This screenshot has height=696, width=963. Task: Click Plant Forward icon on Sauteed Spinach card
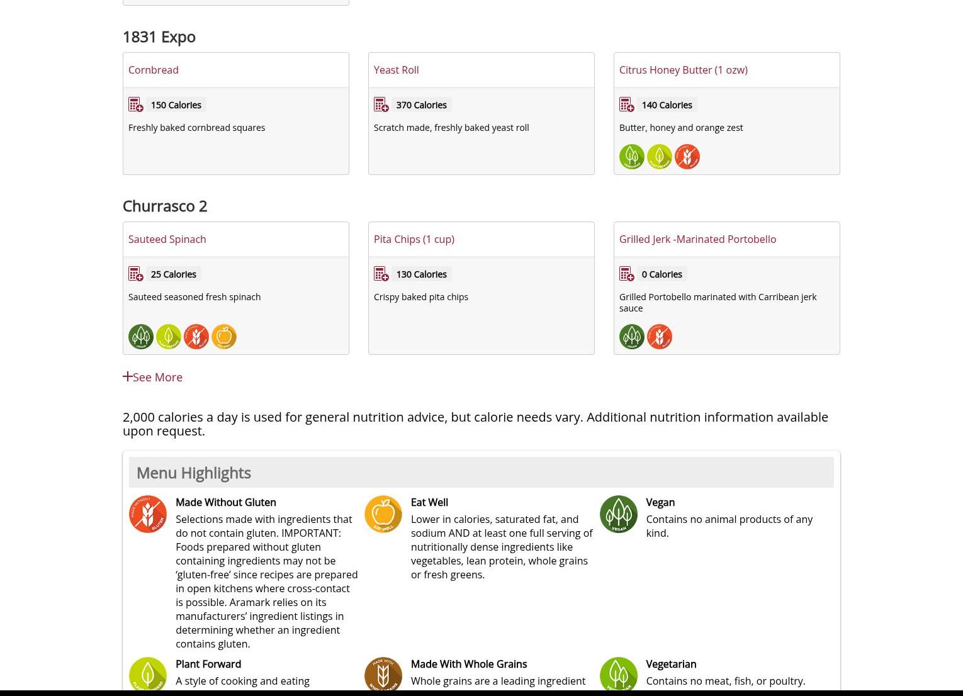pyautogui.click(x=168, y=337)
